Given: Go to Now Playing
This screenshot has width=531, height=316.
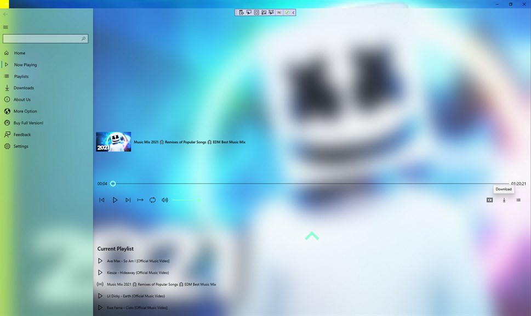Looking at the screenshot, I should click(x=47, y=64).
